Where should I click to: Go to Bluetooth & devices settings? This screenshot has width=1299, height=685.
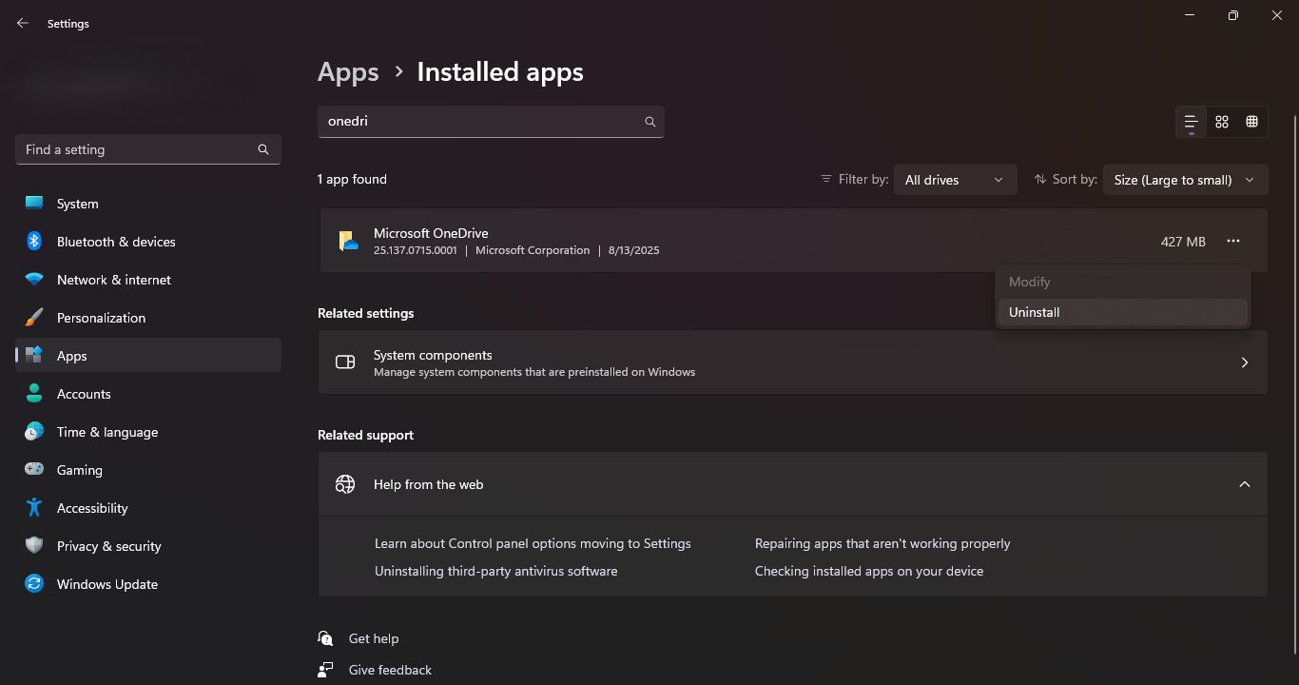(x=115, y=242)
